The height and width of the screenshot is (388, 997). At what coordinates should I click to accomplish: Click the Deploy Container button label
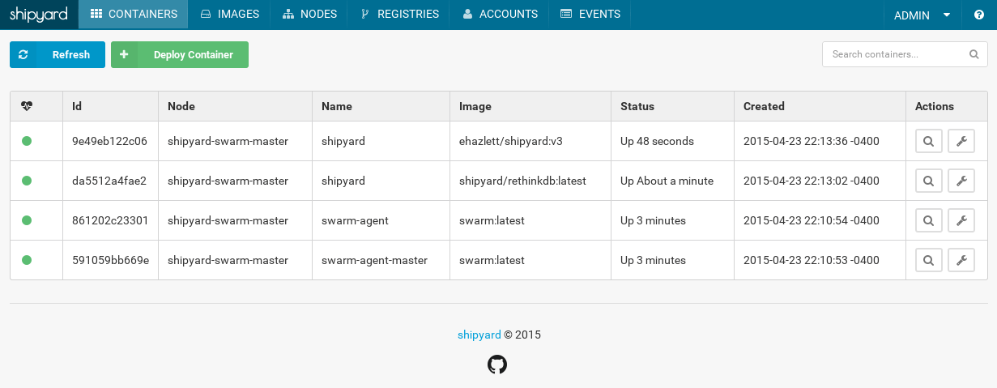point(194,55)
